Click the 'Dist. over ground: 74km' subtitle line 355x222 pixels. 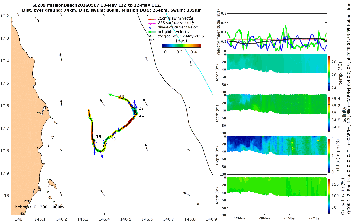click(x=112, y=10)
